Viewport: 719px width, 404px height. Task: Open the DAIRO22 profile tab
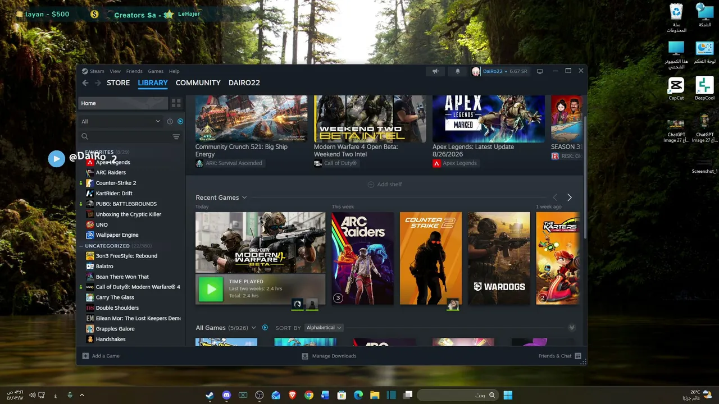(244, 82)
